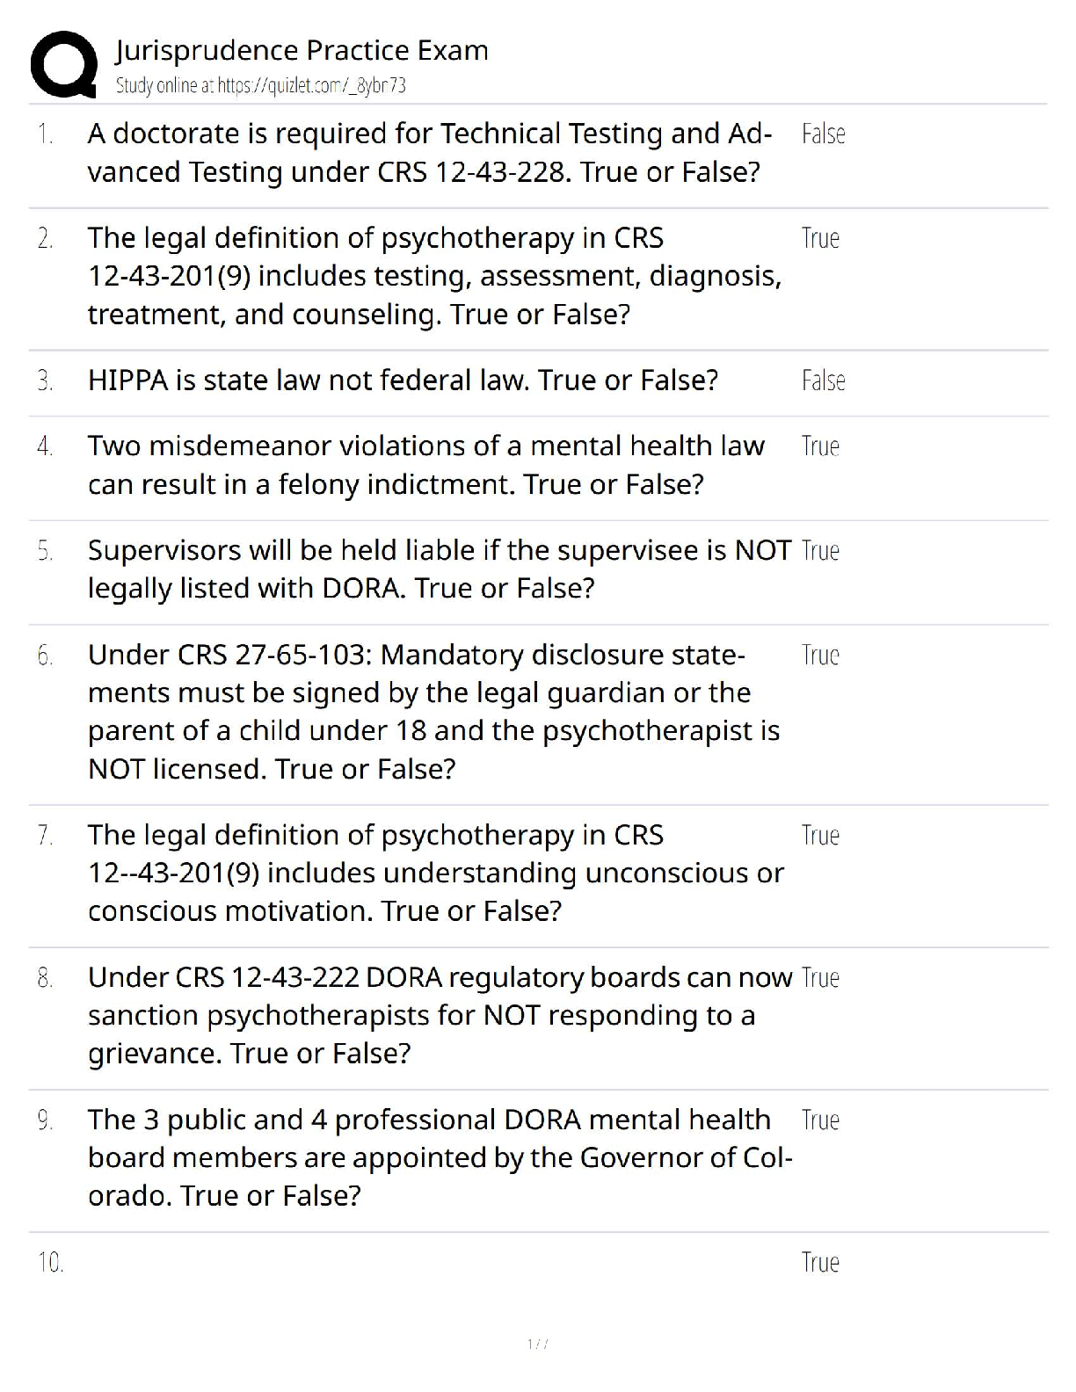Click the Quizlet Q logo icon
The width and height of the screenshot is (1076, 1392).
[63, 64]
